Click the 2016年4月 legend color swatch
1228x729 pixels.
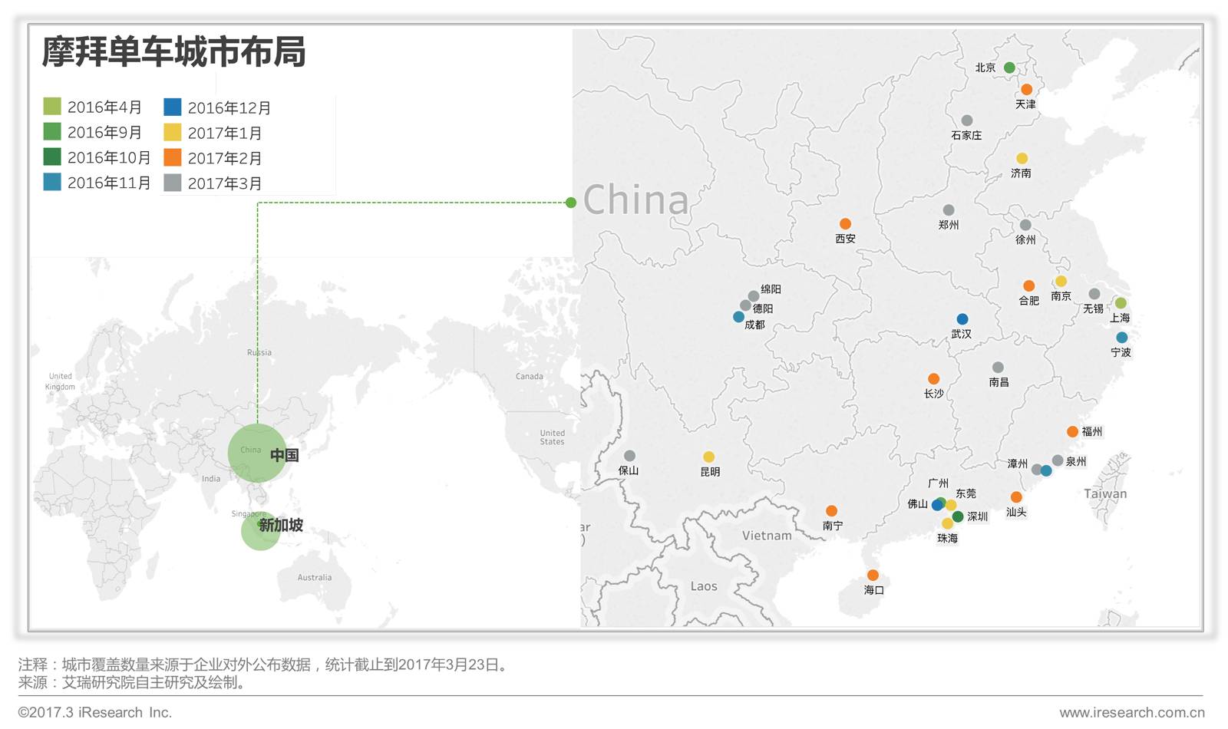point(52,106)
